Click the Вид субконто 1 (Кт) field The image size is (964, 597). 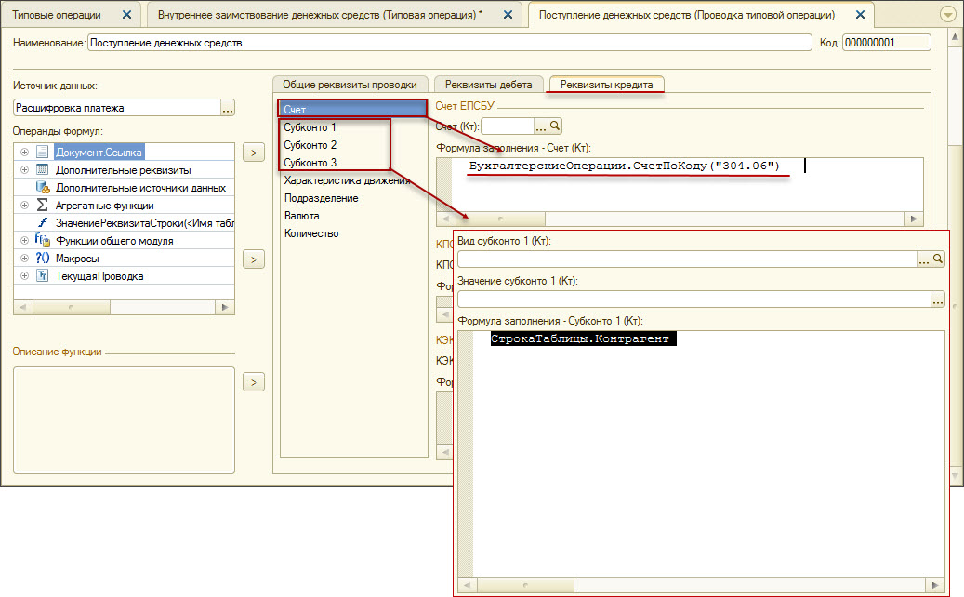pos(687,259)
